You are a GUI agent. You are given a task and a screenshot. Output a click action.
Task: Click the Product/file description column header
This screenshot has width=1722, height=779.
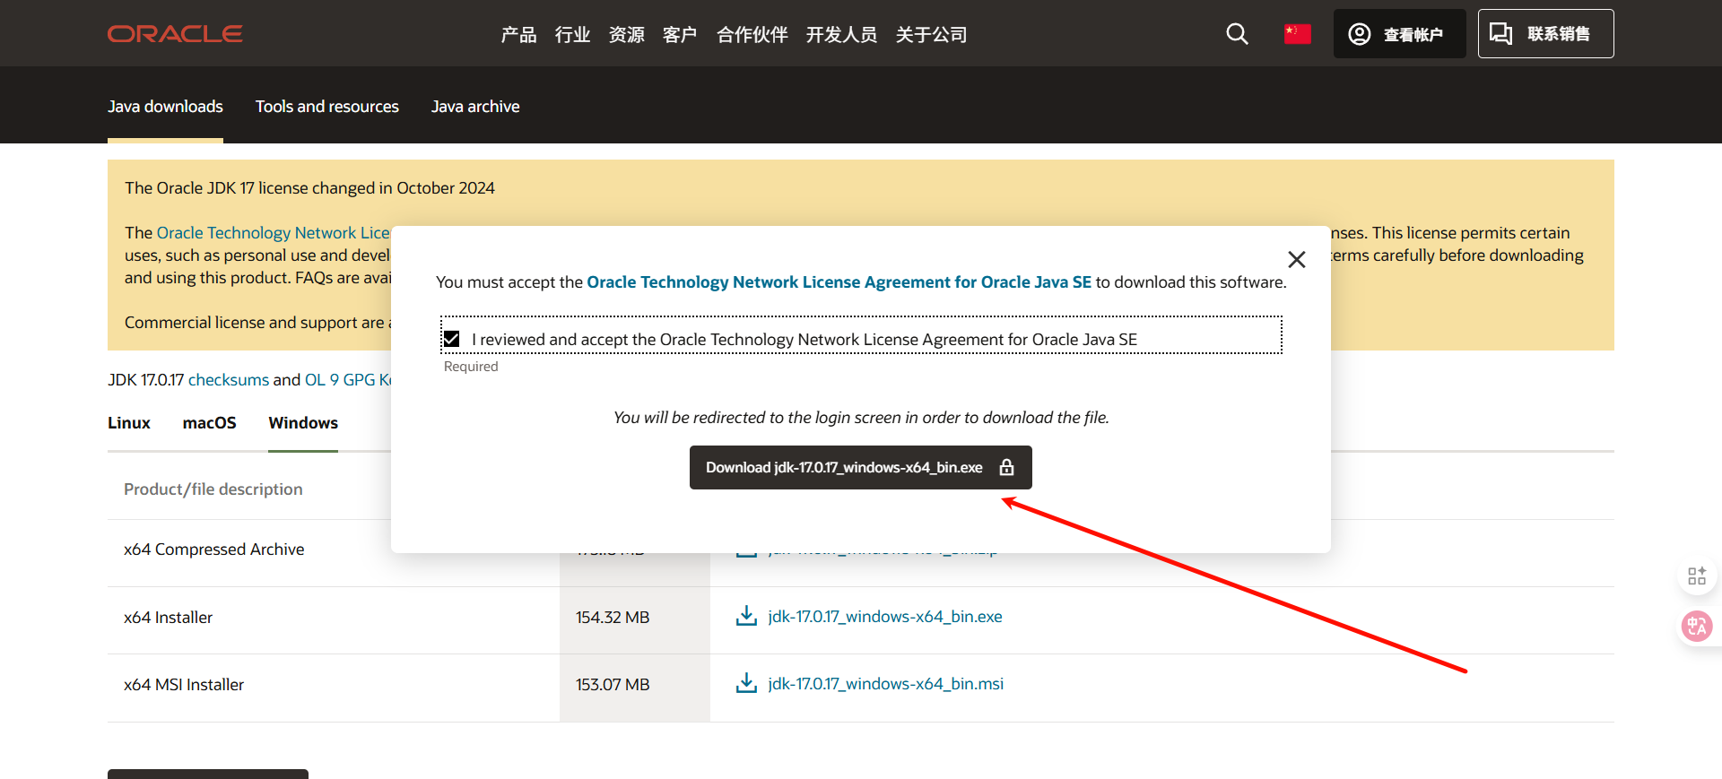point(213,489)
